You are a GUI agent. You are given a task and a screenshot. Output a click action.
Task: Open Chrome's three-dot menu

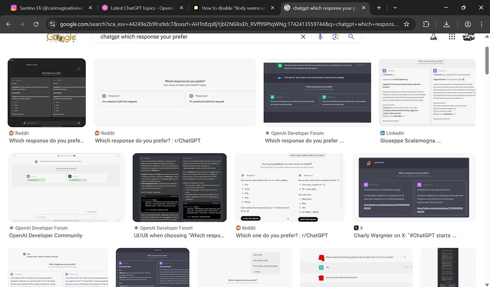pyautogui.click(x=481, y=23)
